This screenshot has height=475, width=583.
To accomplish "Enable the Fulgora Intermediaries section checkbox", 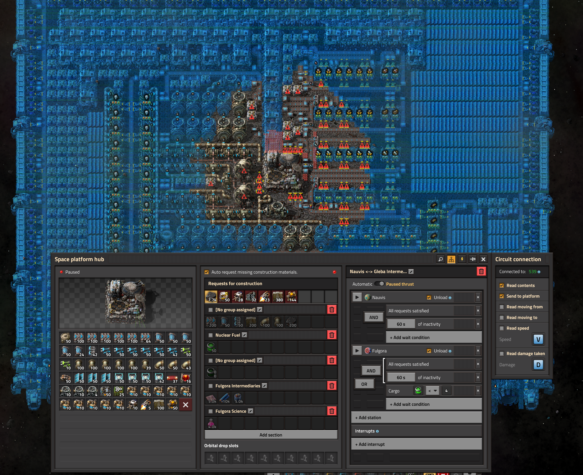I will tap(210, 386).
